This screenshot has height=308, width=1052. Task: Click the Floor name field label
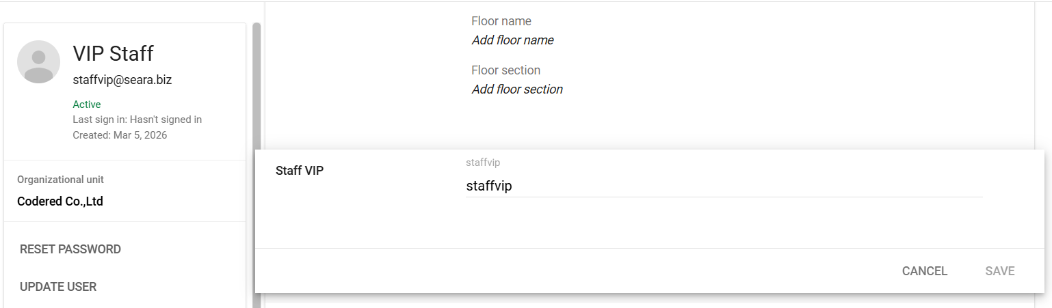pyautogui.click(x=501, y=21)
